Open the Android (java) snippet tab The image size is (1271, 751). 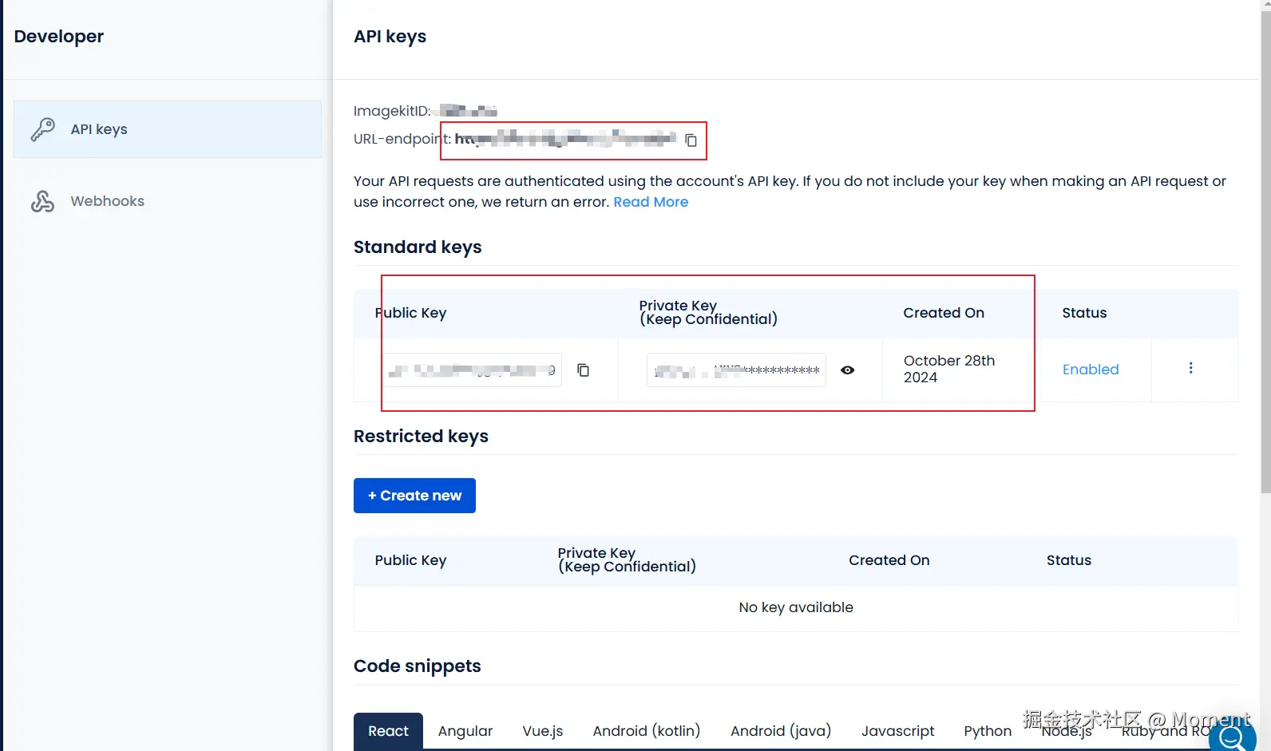click(781, 731)
